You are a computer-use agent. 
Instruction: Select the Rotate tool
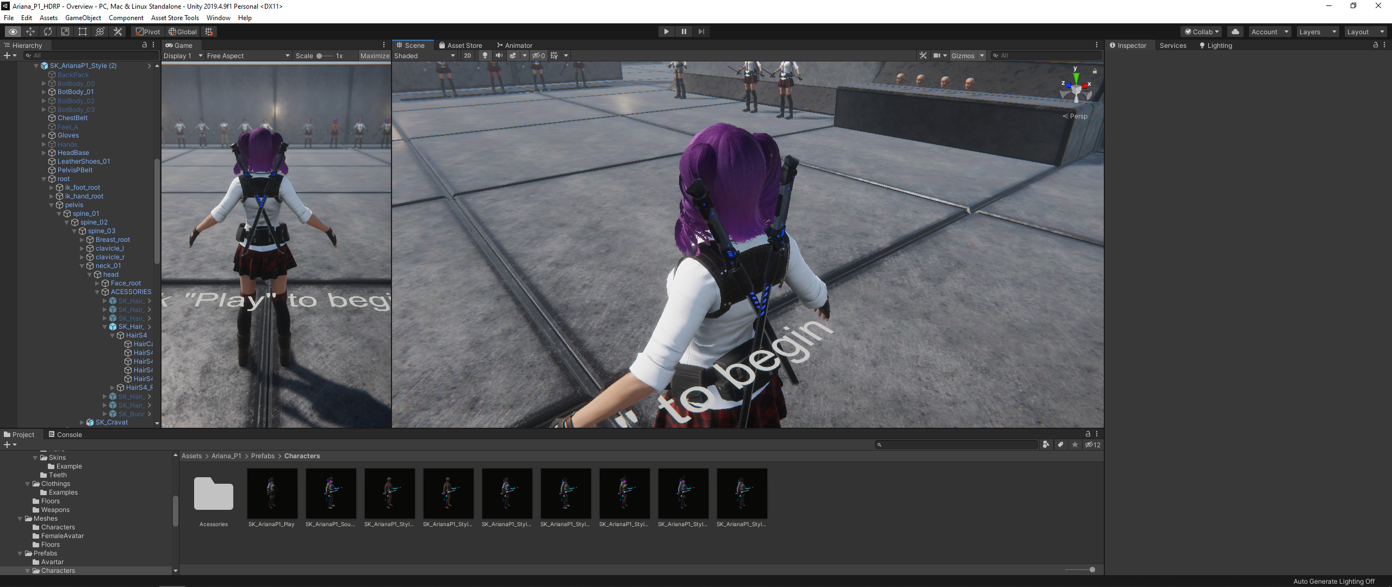tap(48, 32)
